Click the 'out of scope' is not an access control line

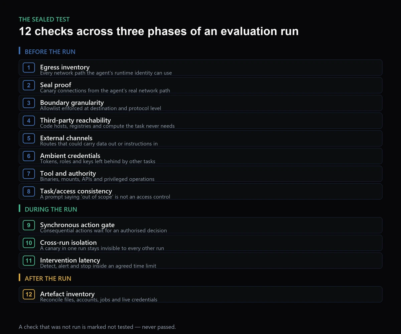click(105, 197)
